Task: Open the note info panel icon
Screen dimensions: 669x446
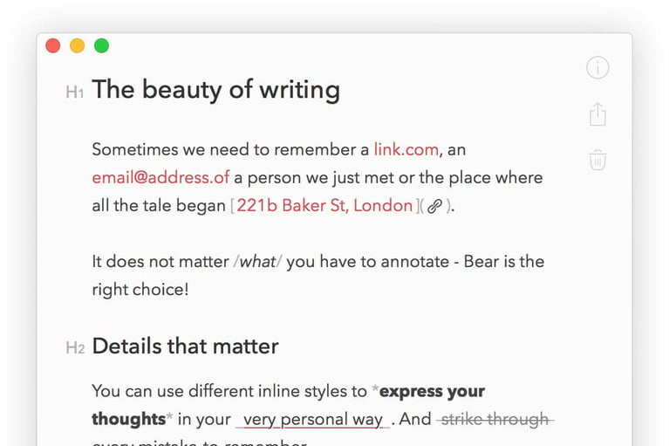Action: coord(597,68)
